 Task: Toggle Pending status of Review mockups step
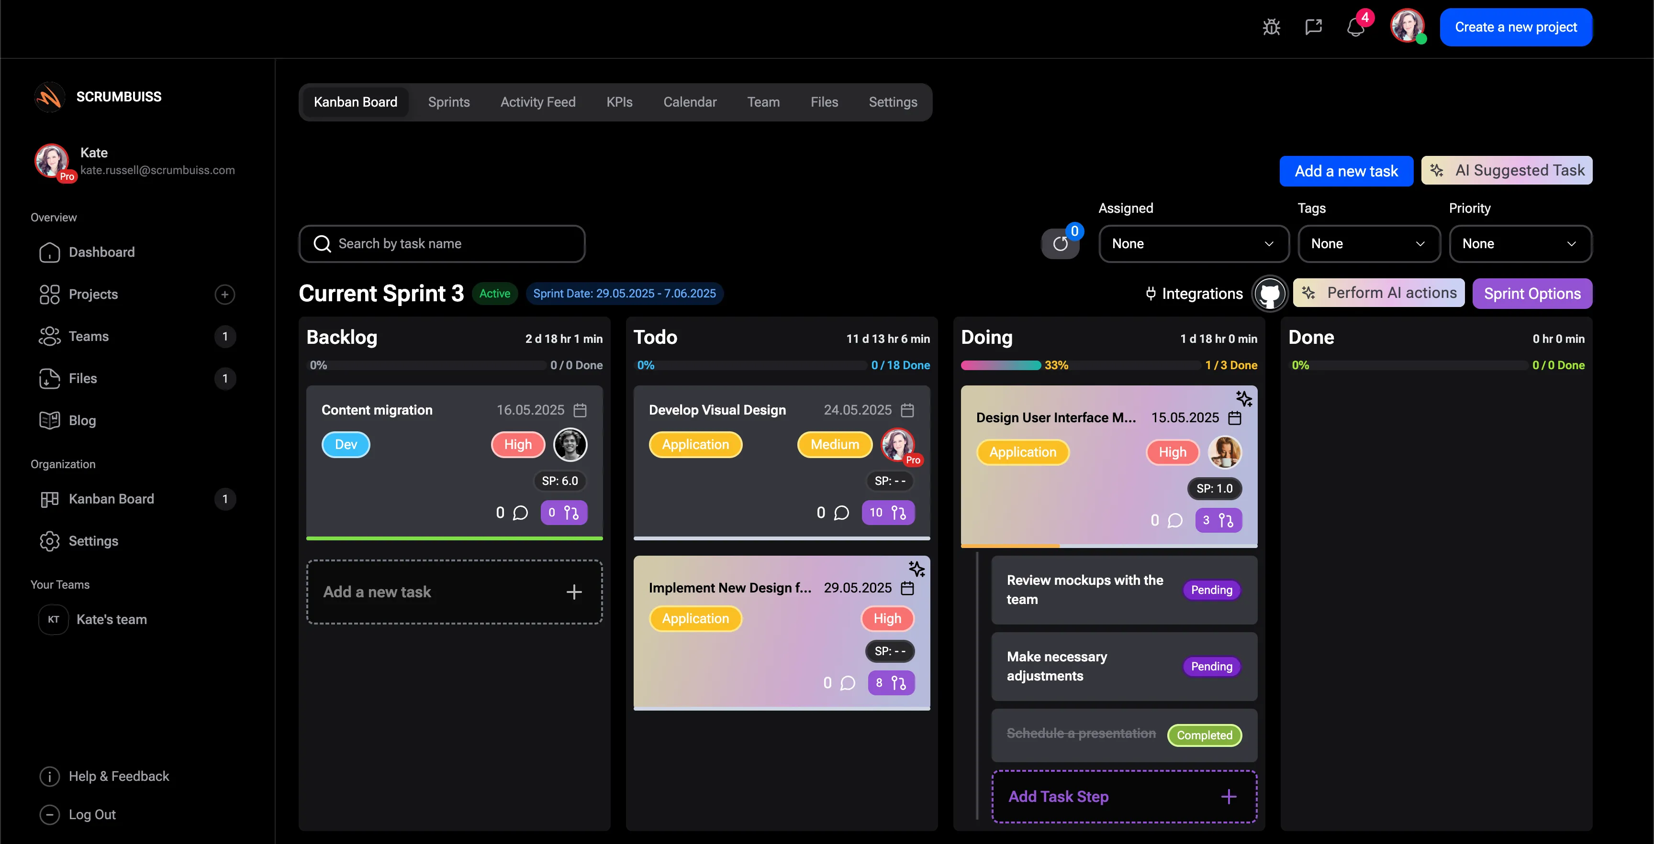(x=1211, y=590)
